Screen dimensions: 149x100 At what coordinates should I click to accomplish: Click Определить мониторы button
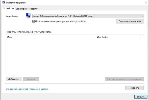130,21
